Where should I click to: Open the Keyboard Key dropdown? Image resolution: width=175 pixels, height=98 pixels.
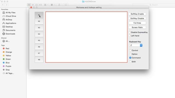point(136,45)
